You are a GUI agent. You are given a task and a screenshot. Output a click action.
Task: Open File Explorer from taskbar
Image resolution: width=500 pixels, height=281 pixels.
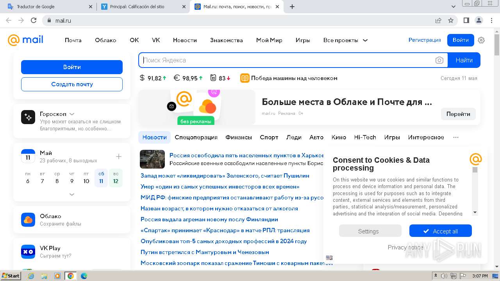pos(44,276)
